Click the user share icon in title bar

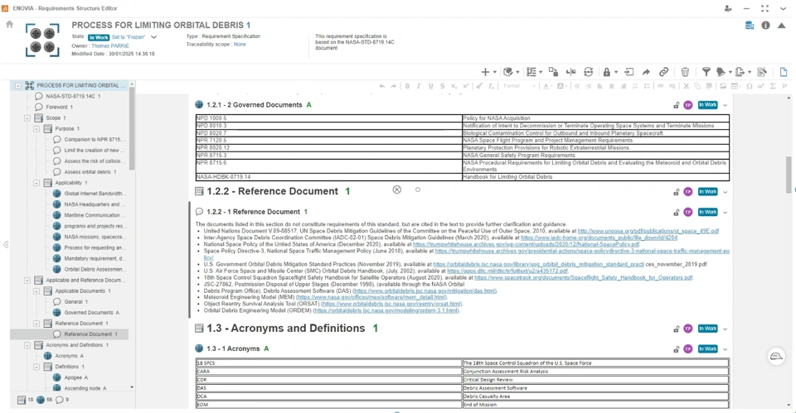tap(728, 8)
